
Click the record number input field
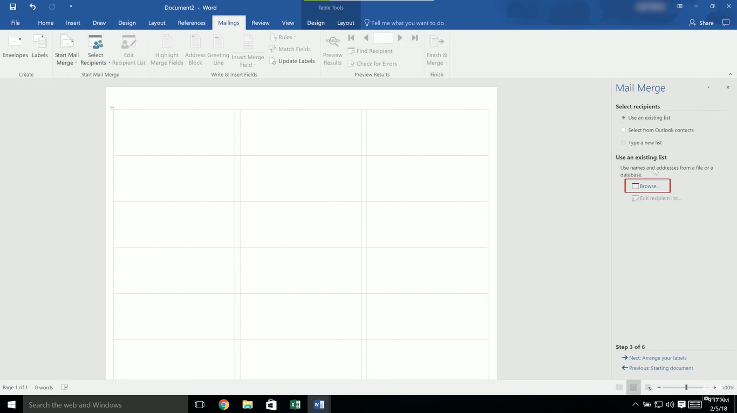pos(383,38)
